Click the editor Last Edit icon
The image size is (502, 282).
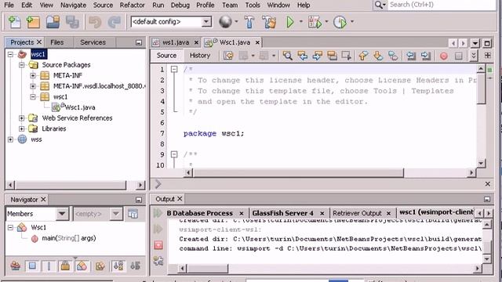(228, 56)
